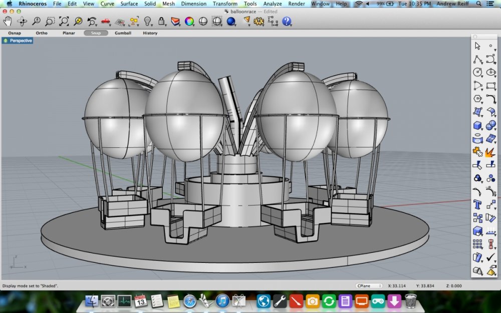Disable the Snap toggle
This screenshot has height=313, width=501.
[96, 33]
